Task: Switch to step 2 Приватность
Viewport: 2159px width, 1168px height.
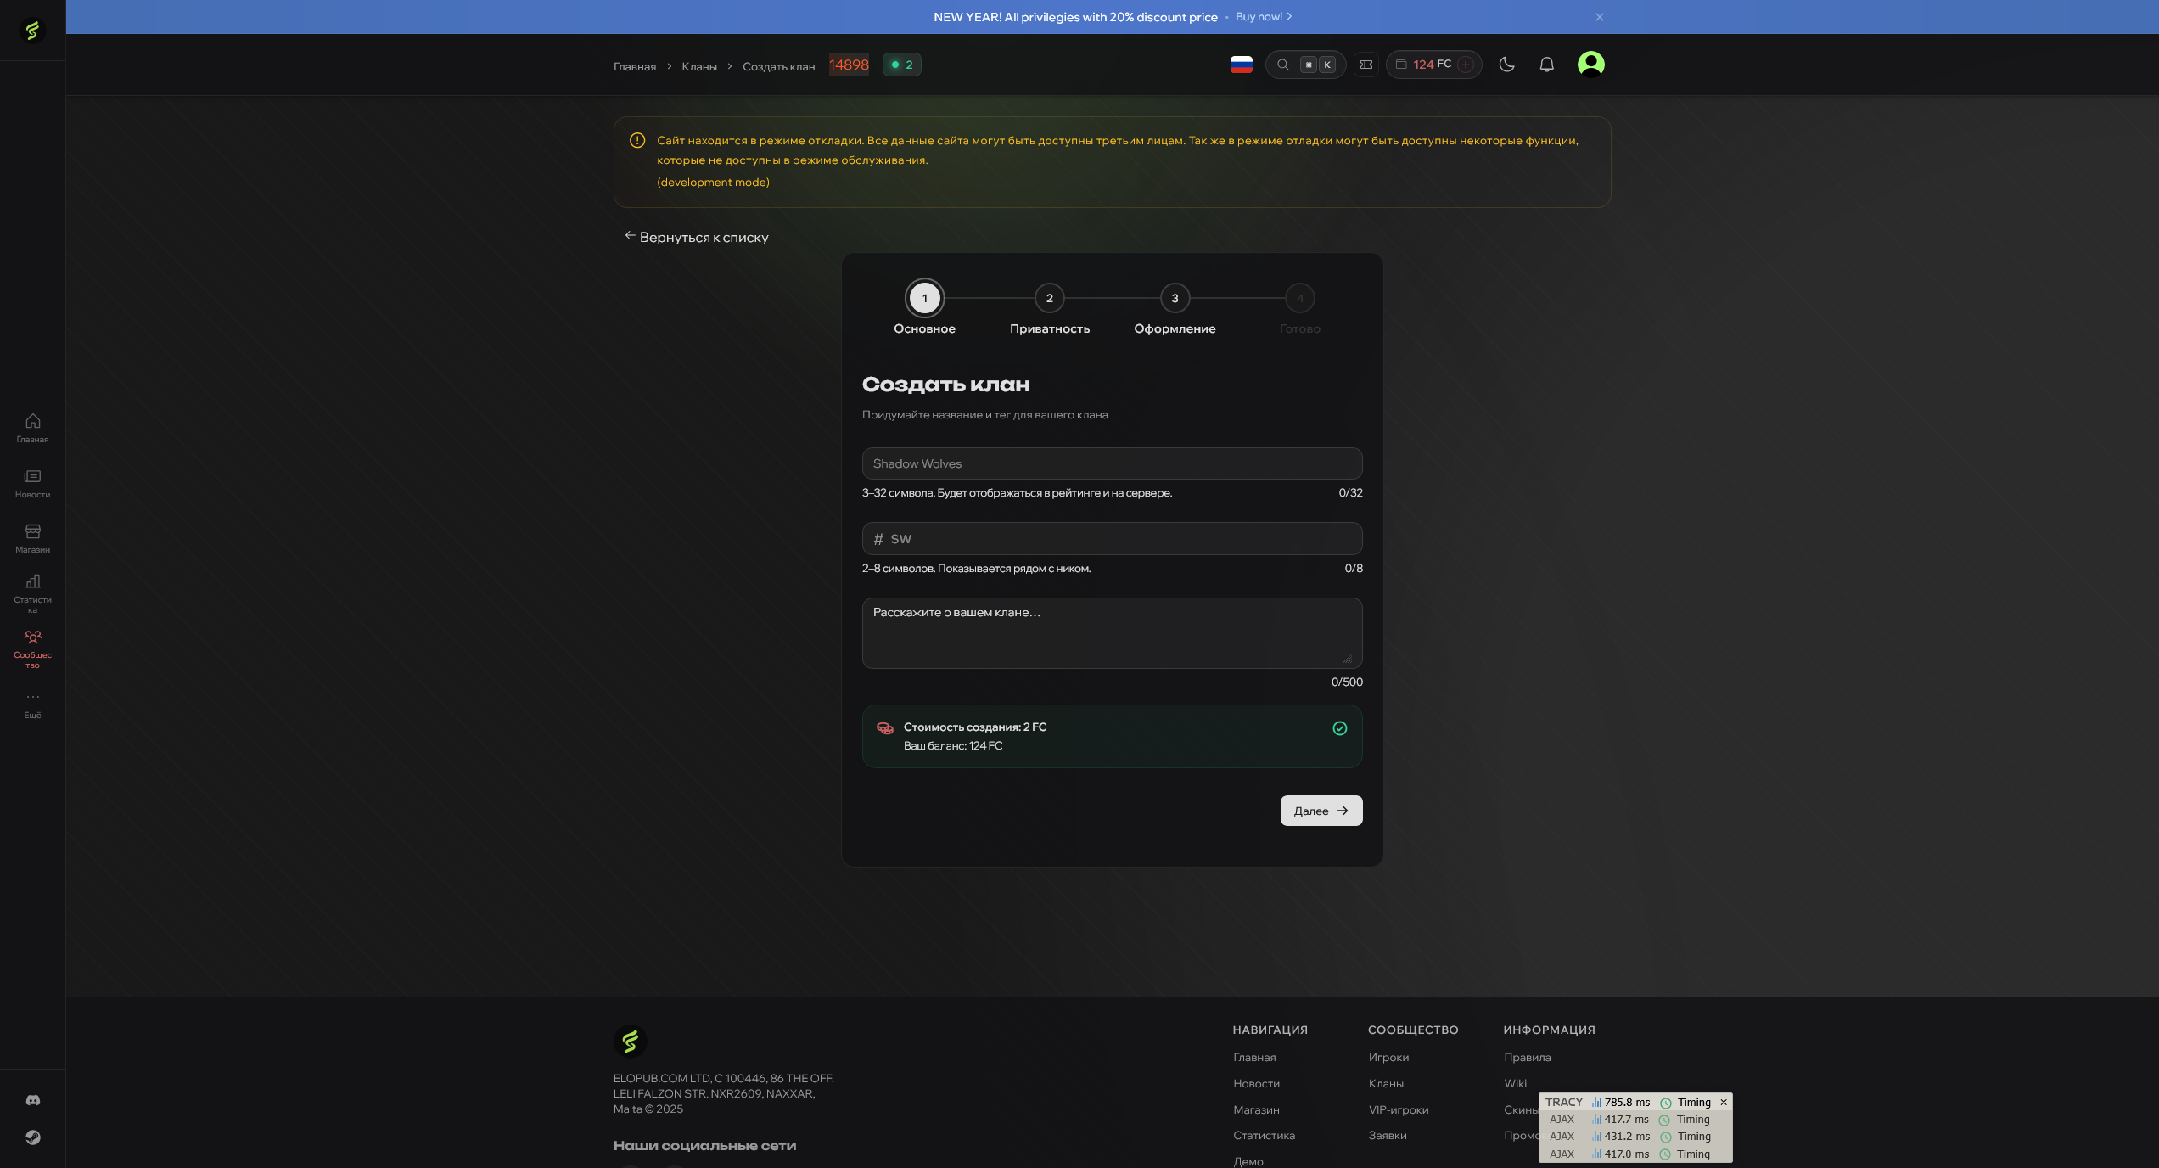Action: (1049, 298)
